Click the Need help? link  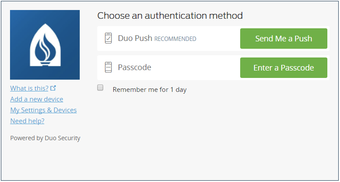(x=27, y=121)
